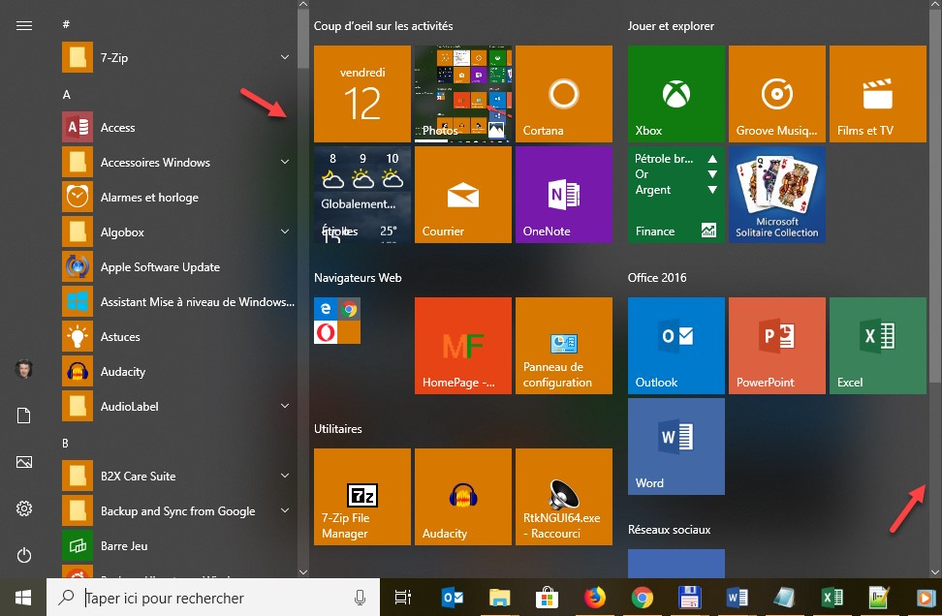Open the 7-Zip File Manager tile
Screen dimensions: 942x616
click(x=361, y=497)
